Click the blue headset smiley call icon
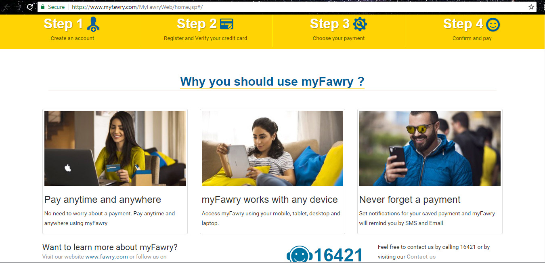 point(299,255)
